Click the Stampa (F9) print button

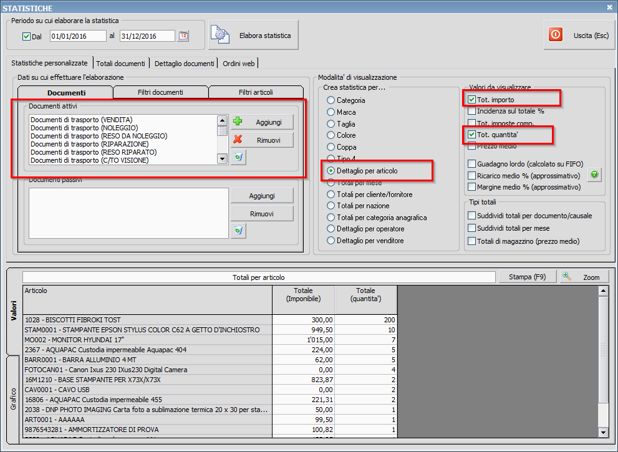[x=528, y=277]
